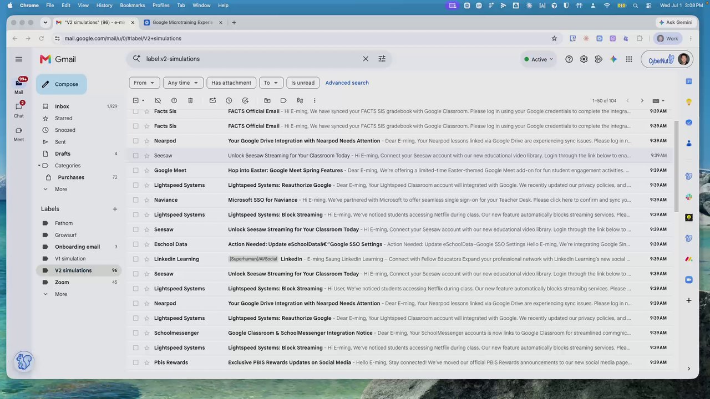Open the Chrome History menu
Screen dimensions: 710x399
[x=104, y=5]
